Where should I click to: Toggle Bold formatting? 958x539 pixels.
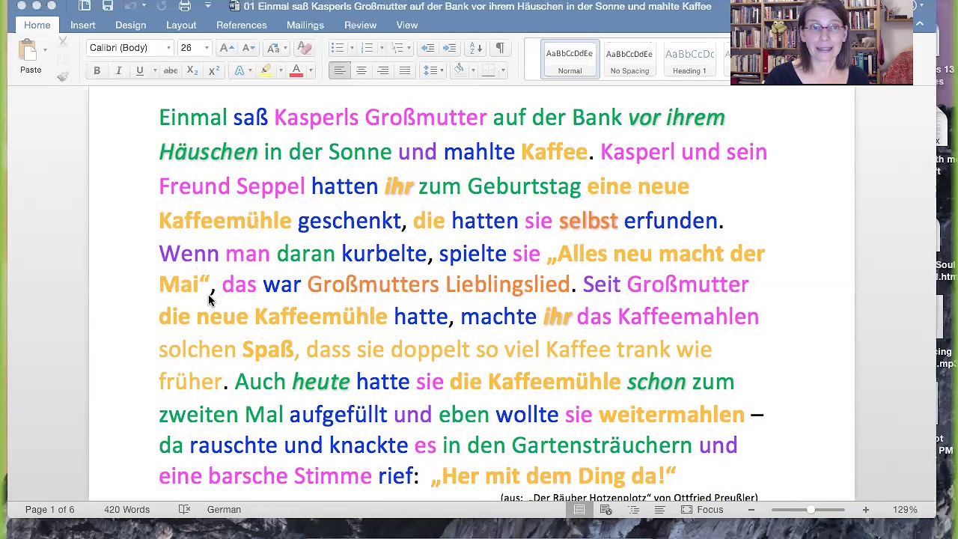[97, 70]
